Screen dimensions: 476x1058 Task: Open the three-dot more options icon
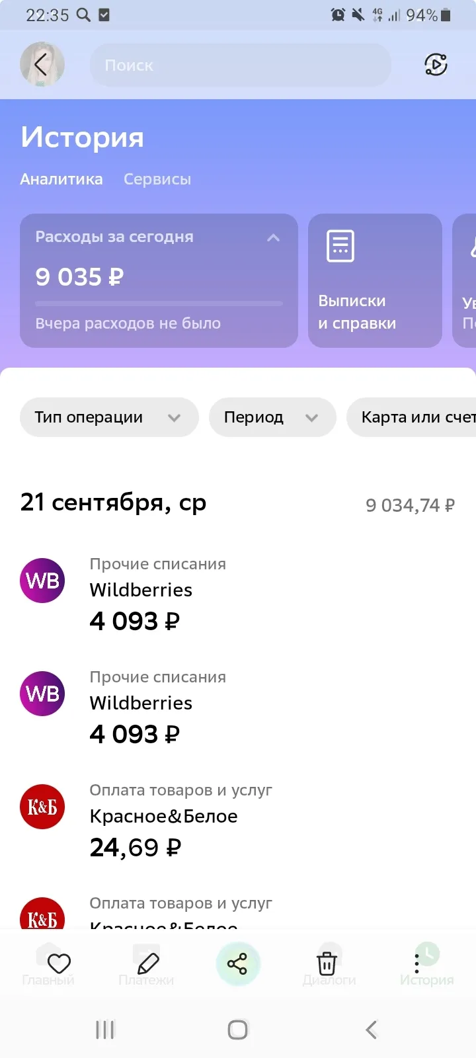pyautogui.click(x=416, y=963)
